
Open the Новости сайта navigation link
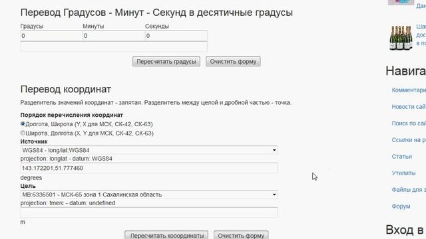point(409,107)
